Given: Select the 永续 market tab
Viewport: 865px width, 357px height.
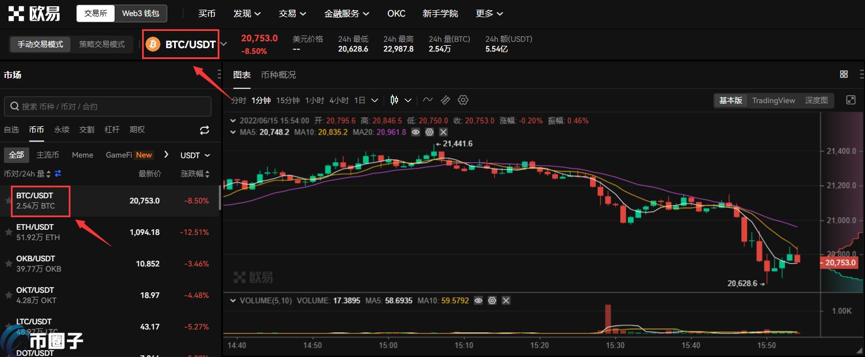Looking at the screenshot, I should coord(62,130).
